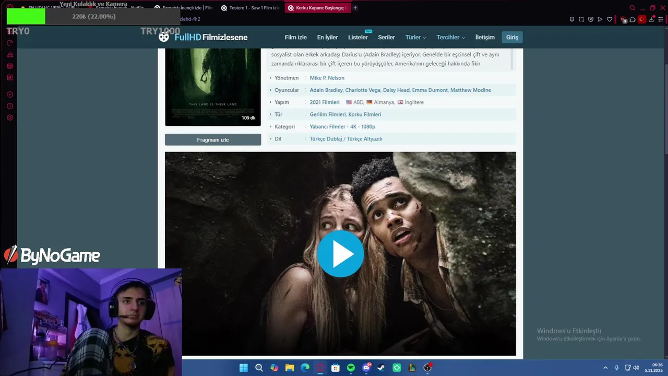
Task: Click the red Turkish flag extension icon
Action: pos(642,19)
